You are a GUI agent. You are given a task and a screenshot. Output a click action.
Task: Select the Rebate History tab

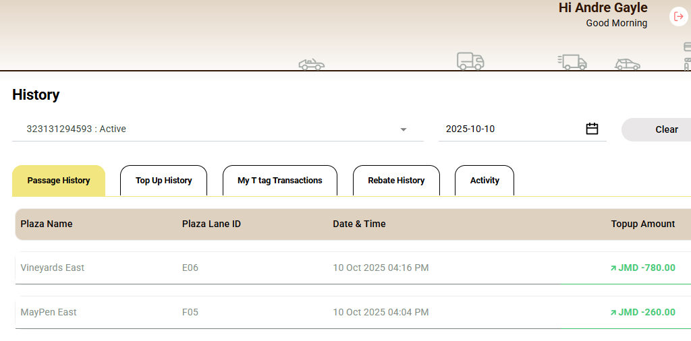pos(396,181)
